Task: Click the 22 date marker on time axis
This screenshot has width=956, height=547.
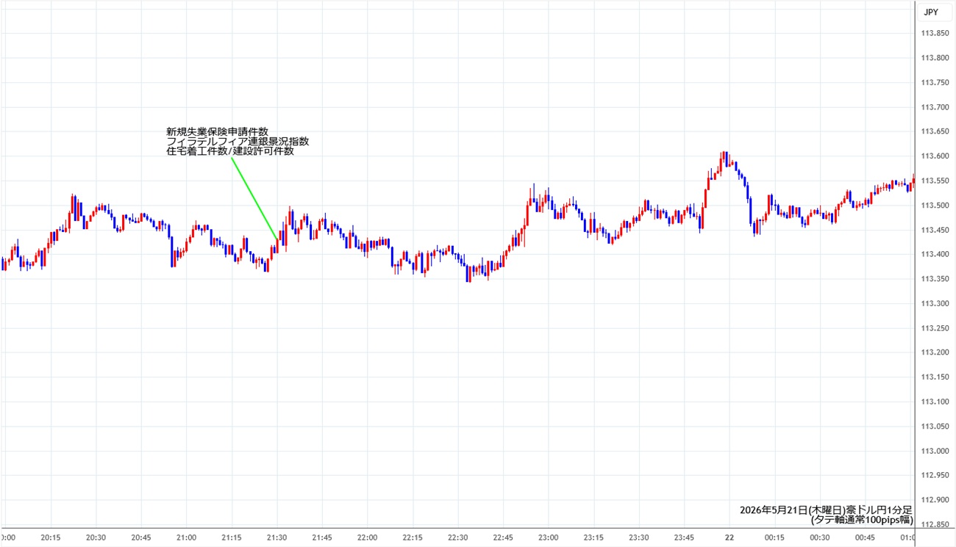Action: click(x=729, y=537)
